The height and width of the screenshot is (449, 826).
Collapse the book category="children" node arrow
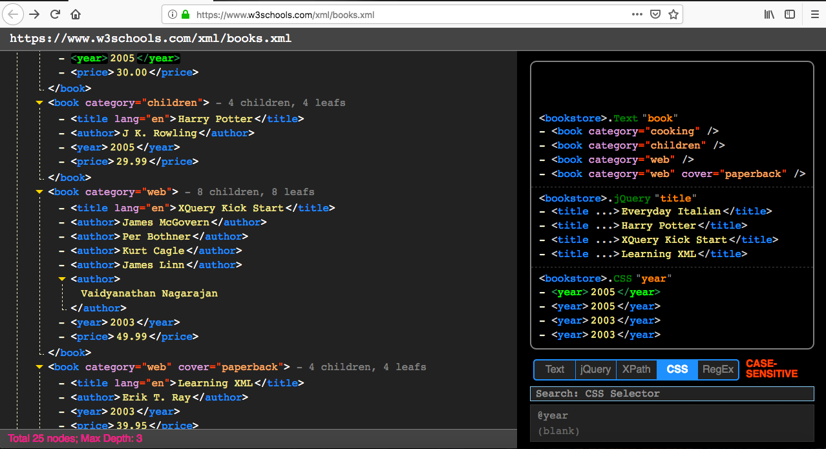(39, 103)
